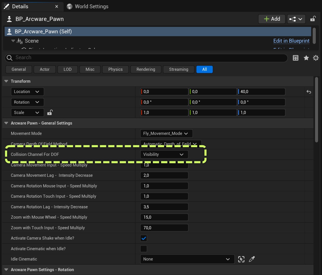Open the details settings gear icon

[316, 58]
